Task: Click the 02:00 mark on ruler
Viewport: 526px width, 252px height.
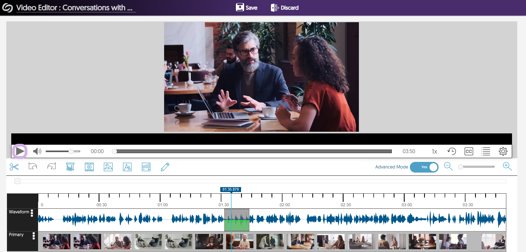Action: pos(285,205)
